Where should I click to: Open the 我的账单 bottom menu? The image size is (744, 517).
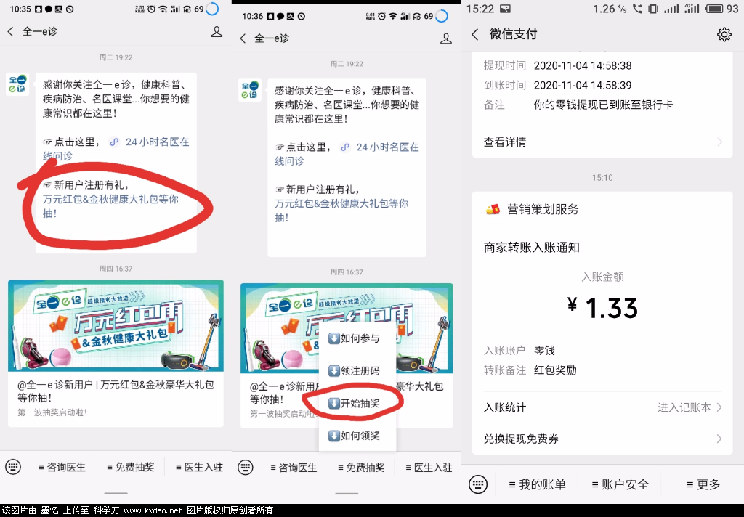coord(536,484)
